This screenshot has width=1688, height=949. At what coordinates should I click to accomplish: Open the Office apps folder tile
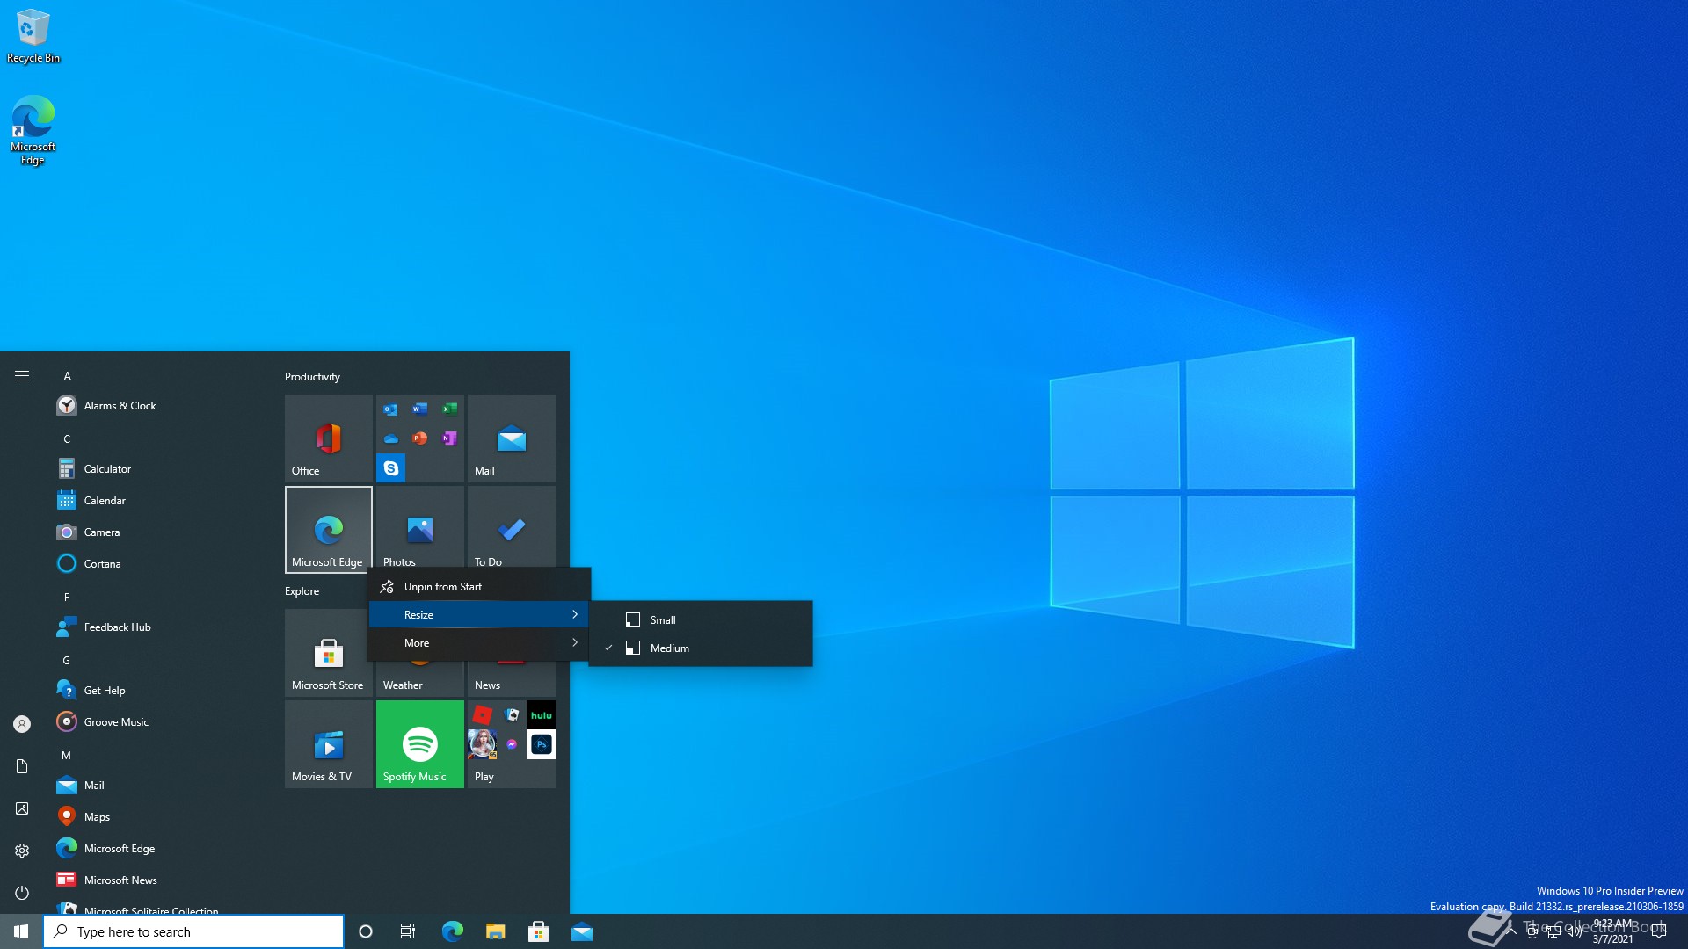pyautogui.click(x=420, y=438)
